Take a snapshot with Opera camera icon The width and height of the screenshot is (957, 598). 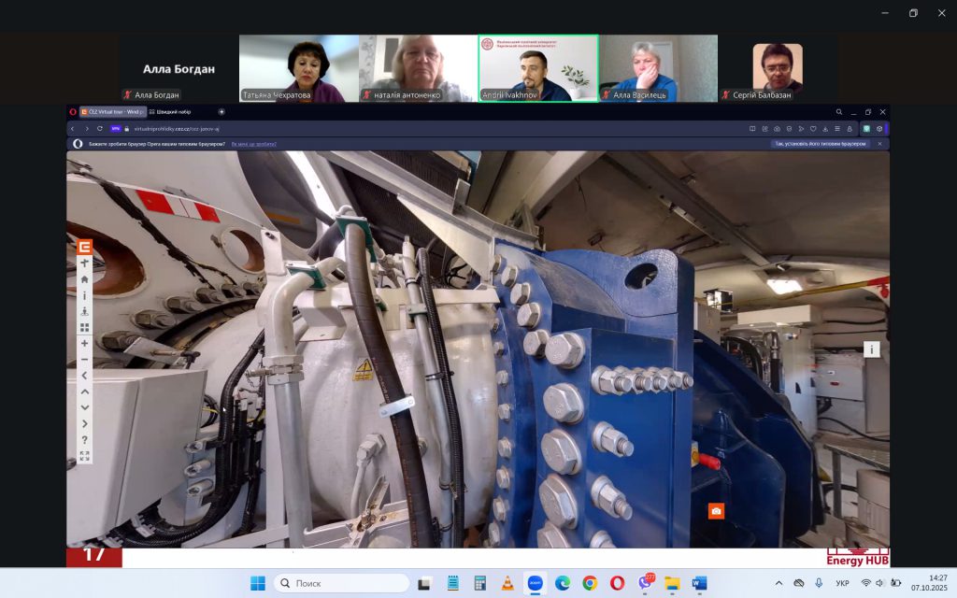pos(777,129)
